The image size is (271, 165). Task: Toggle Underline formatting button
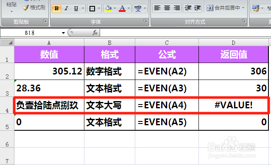76,8
